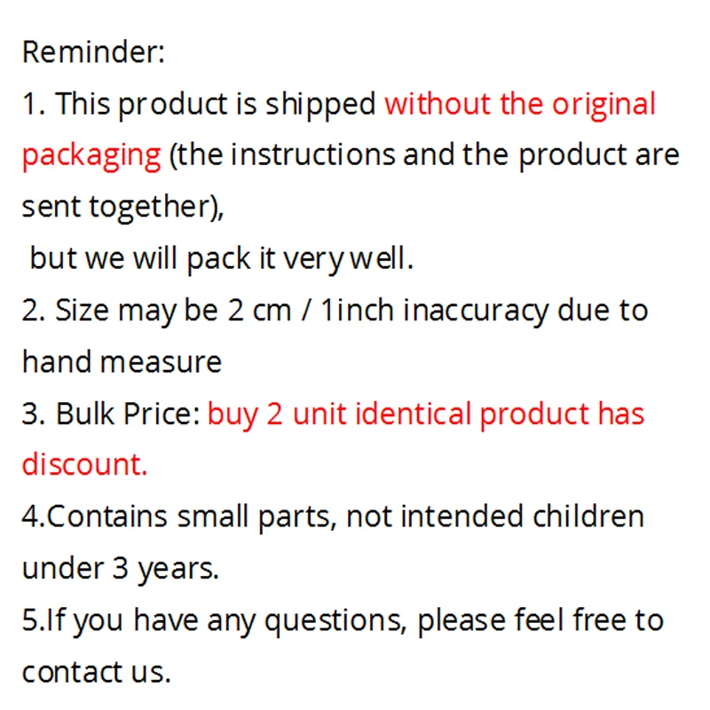Click the 'Size may be 2 cm' line
This screenshot has height=710, width=710.
[173, 312]
